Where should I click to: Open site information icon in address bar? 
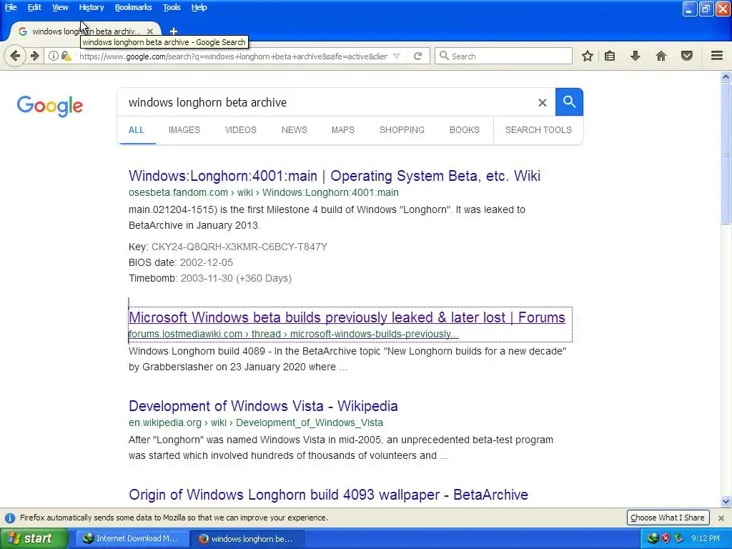pyautogui.click(x=53, y=56)
